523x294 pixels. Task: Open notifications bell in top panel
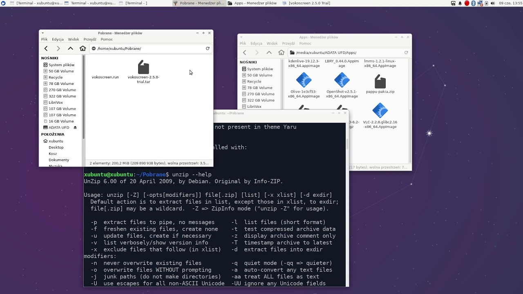click(460, 3)
